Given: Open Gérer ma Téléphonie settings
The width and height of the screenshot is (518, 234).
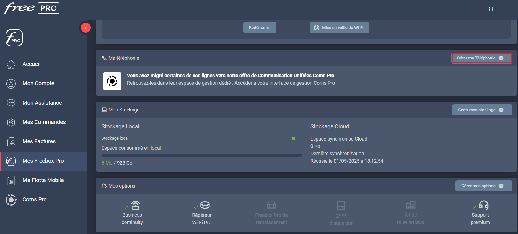Looking at the screenshot, I should pyautogui.click(x=481, y=58).
